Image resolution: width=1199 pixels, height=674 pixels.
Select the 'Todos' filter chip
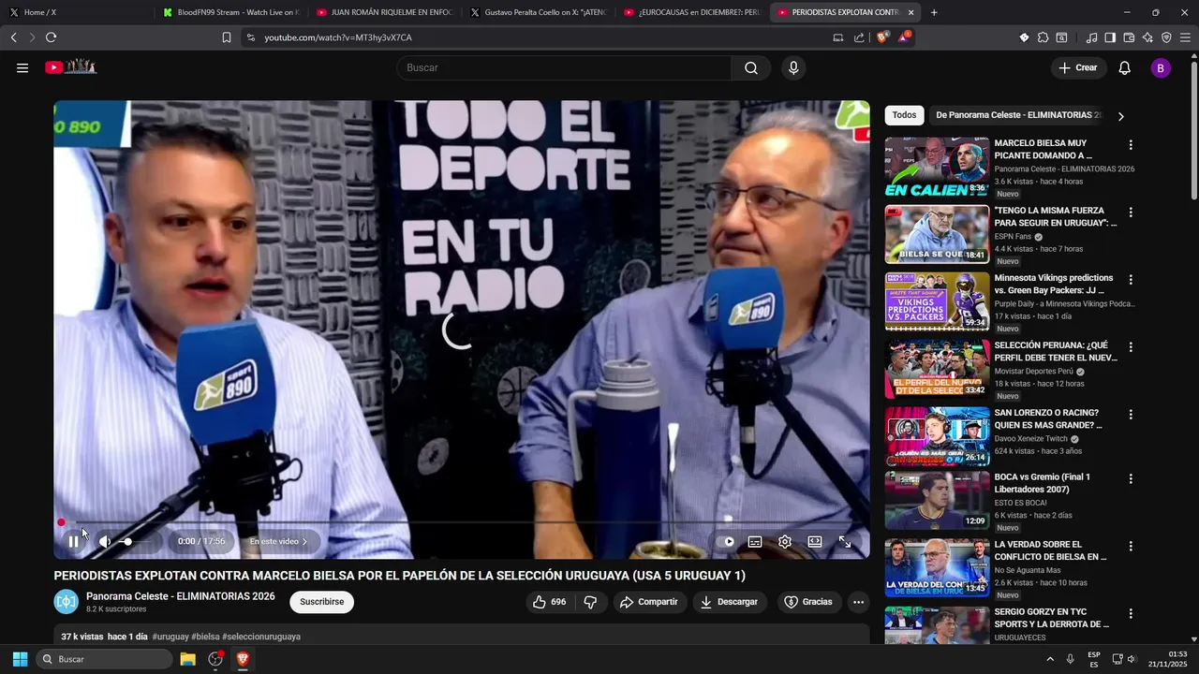[x=904, y=115]
